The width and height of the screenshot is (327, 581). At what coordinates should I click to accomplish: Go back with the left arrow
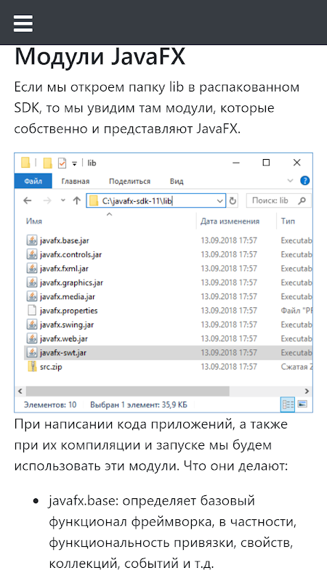[x=27, y=200]
